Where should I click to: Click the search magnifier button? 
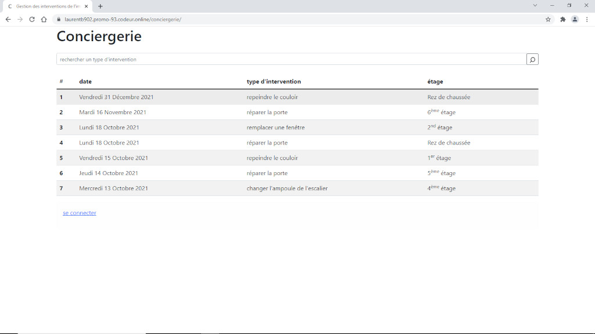click(532, 59)
